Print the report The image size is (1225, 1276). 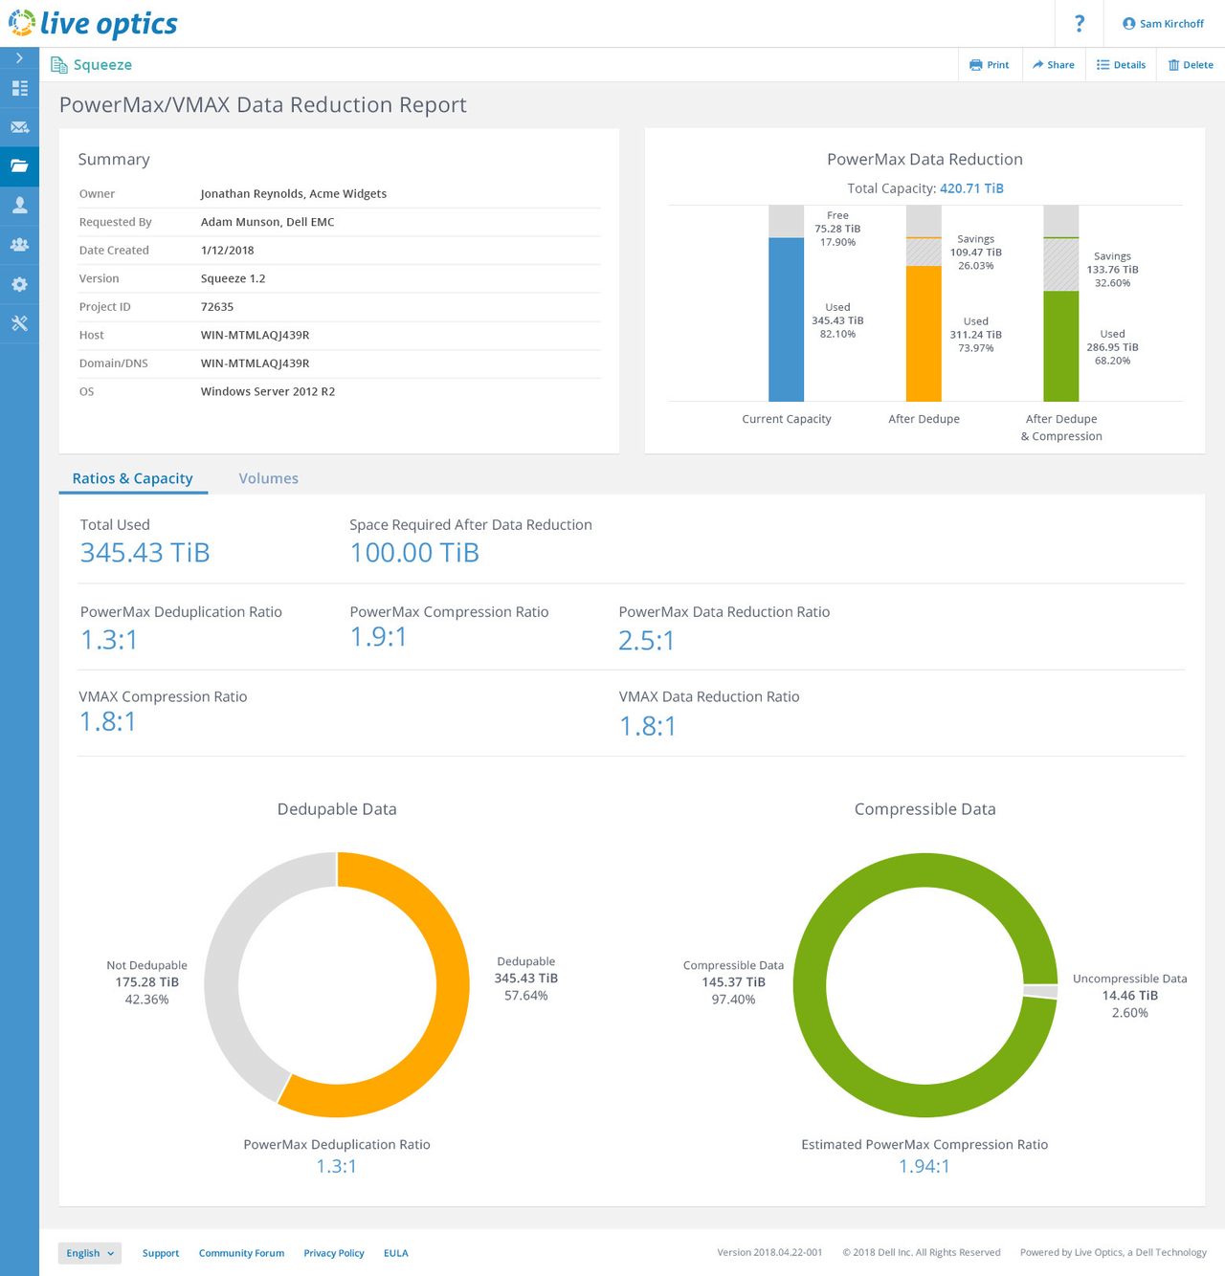[989, 65]
